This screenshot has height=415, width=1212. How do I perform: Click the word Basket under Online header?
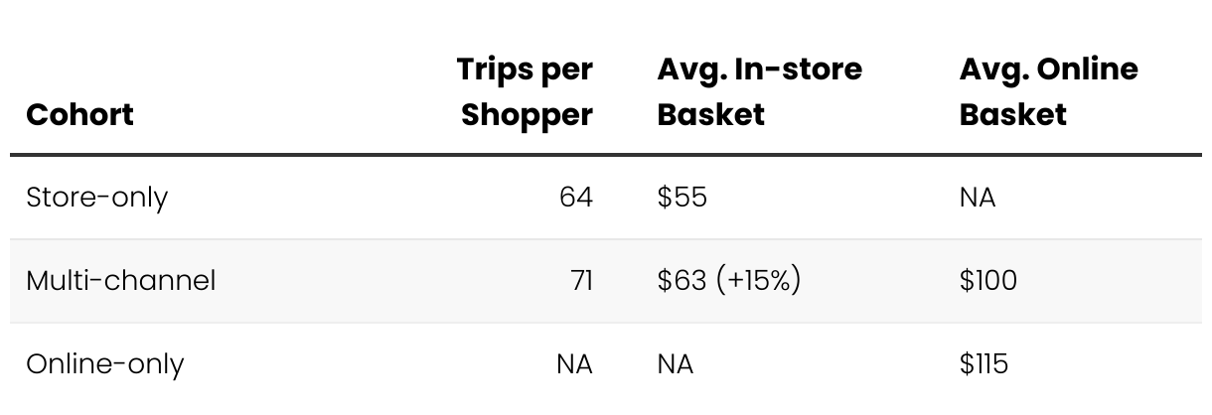point(1012,114)
